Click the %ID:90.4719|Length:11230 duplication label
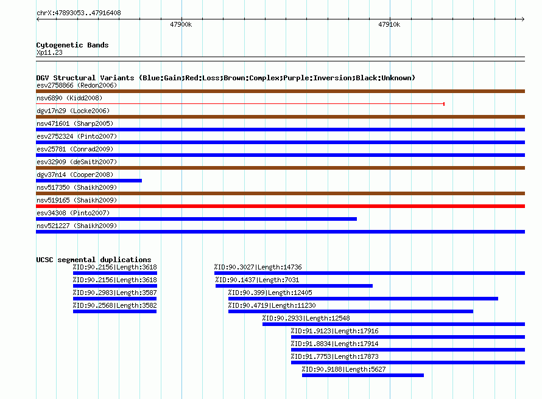The height and width of the screenshot is (399, 542). (x=272, y=305)
